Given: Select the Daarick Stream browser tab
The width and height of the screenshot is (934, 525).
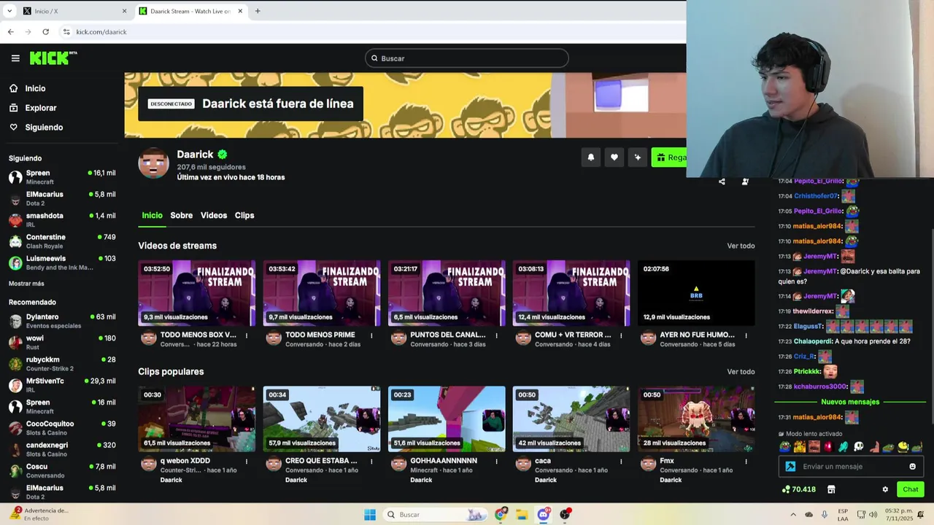Looking at the screenshot, I should tap(191, 11).
